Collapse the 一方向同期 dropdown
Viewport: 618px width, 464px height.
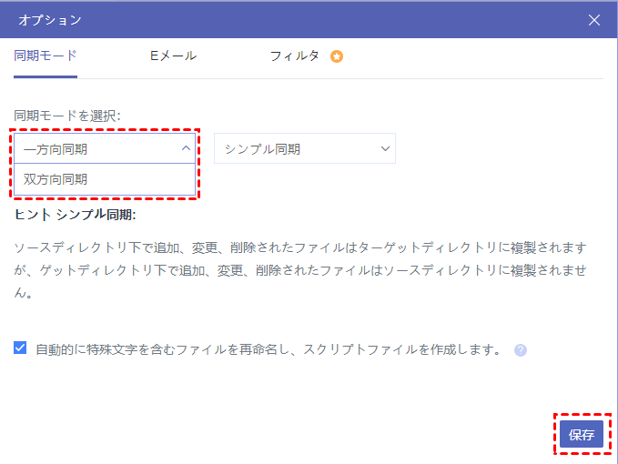point(105,148)
